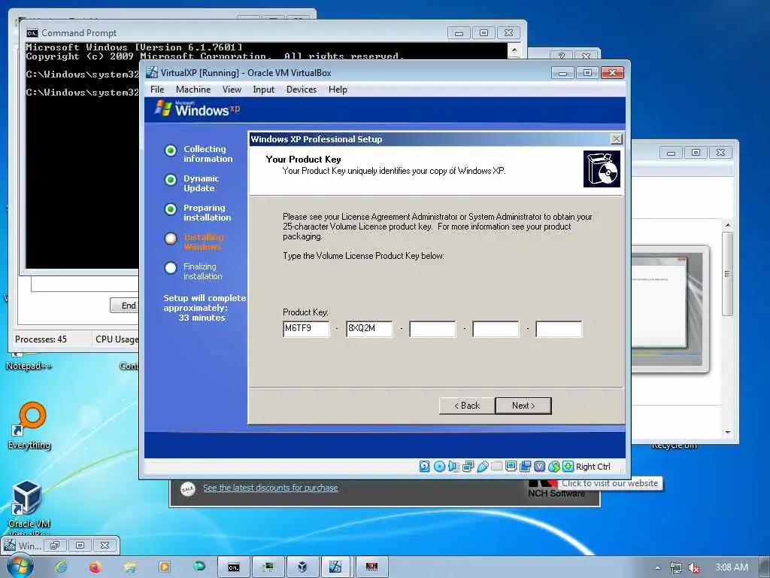Image resolution: width=770 pixels, height=578 pixels.
Task: Click the muted volume tray icon
Action: point(694,567)
